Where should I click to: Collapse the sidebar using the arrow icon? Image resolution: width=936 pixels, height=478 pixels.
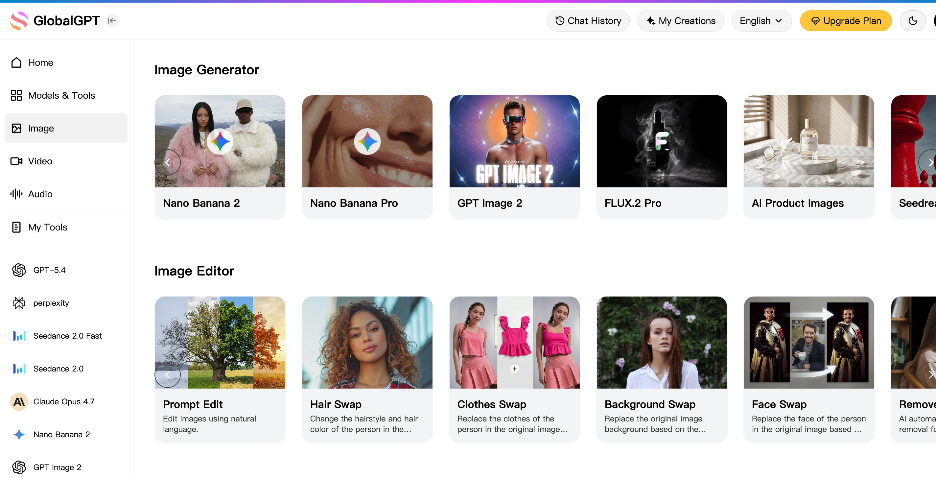pos(112,21)
